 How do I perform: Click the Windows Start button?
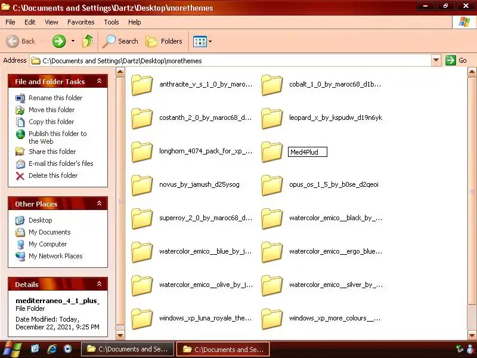[11, 349]
